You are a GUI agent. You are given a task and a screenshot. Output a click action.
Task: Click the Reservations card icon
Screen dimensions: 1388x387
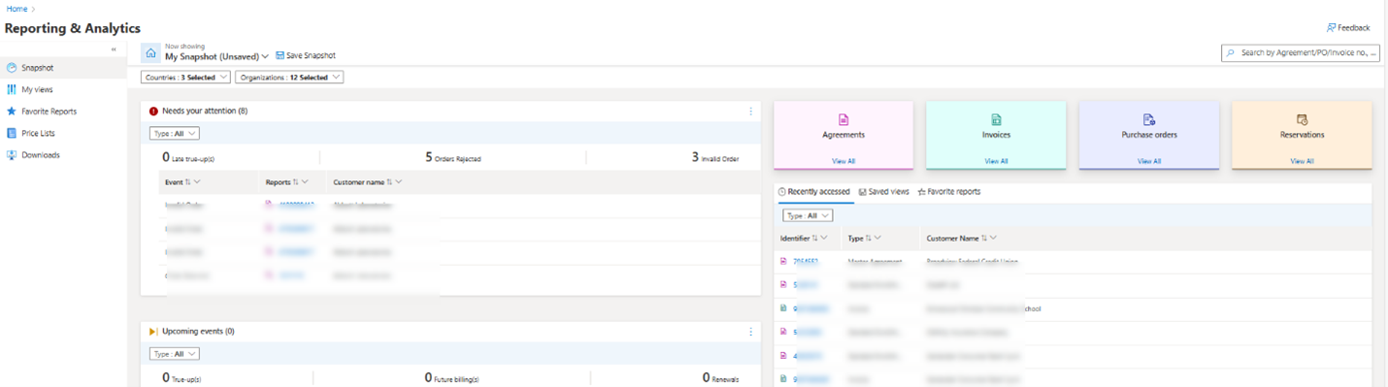pyautogui.click(x=1302, y=119)
